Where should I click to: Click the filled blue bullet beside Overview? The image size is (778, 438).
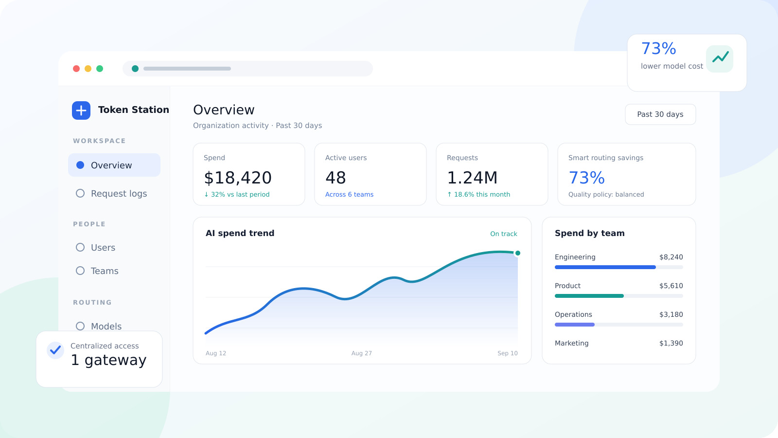tap(80, 165)
